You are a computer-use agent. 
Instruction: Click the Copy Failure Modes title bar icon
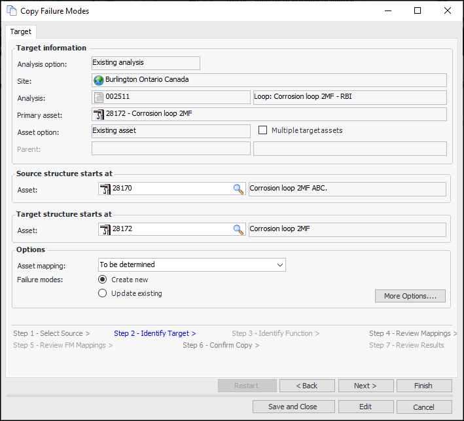[11, 10]
